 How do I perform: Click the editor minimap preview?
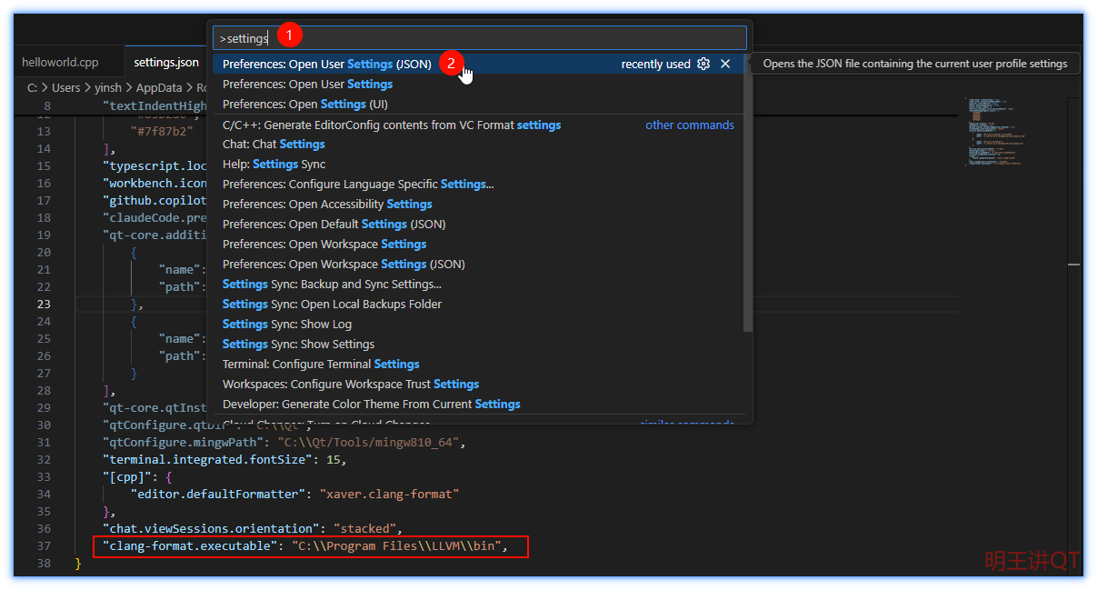tap(994, 132)
